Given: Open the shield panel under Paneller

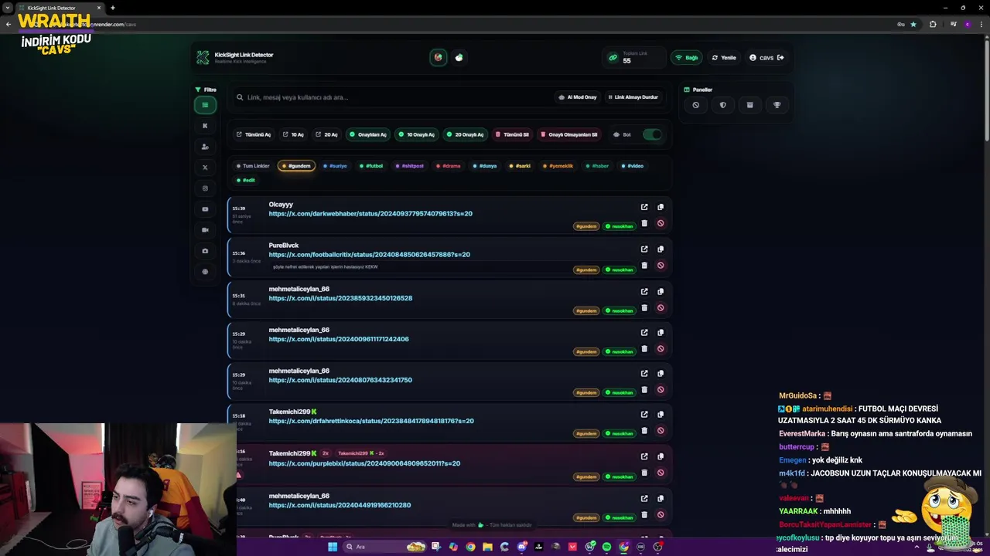Looking at the screenshot, I should tap(723, 105).
